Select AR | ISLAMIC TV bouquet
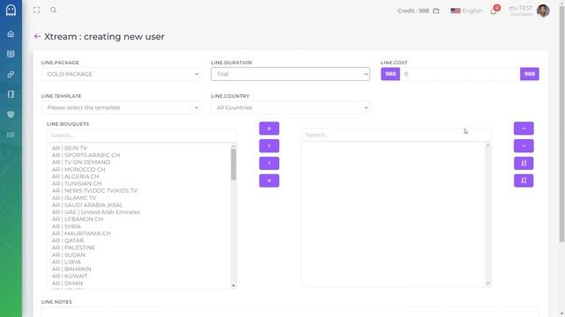Image resolution: width=565 pixels, height=317 pixels. (74, 197)
